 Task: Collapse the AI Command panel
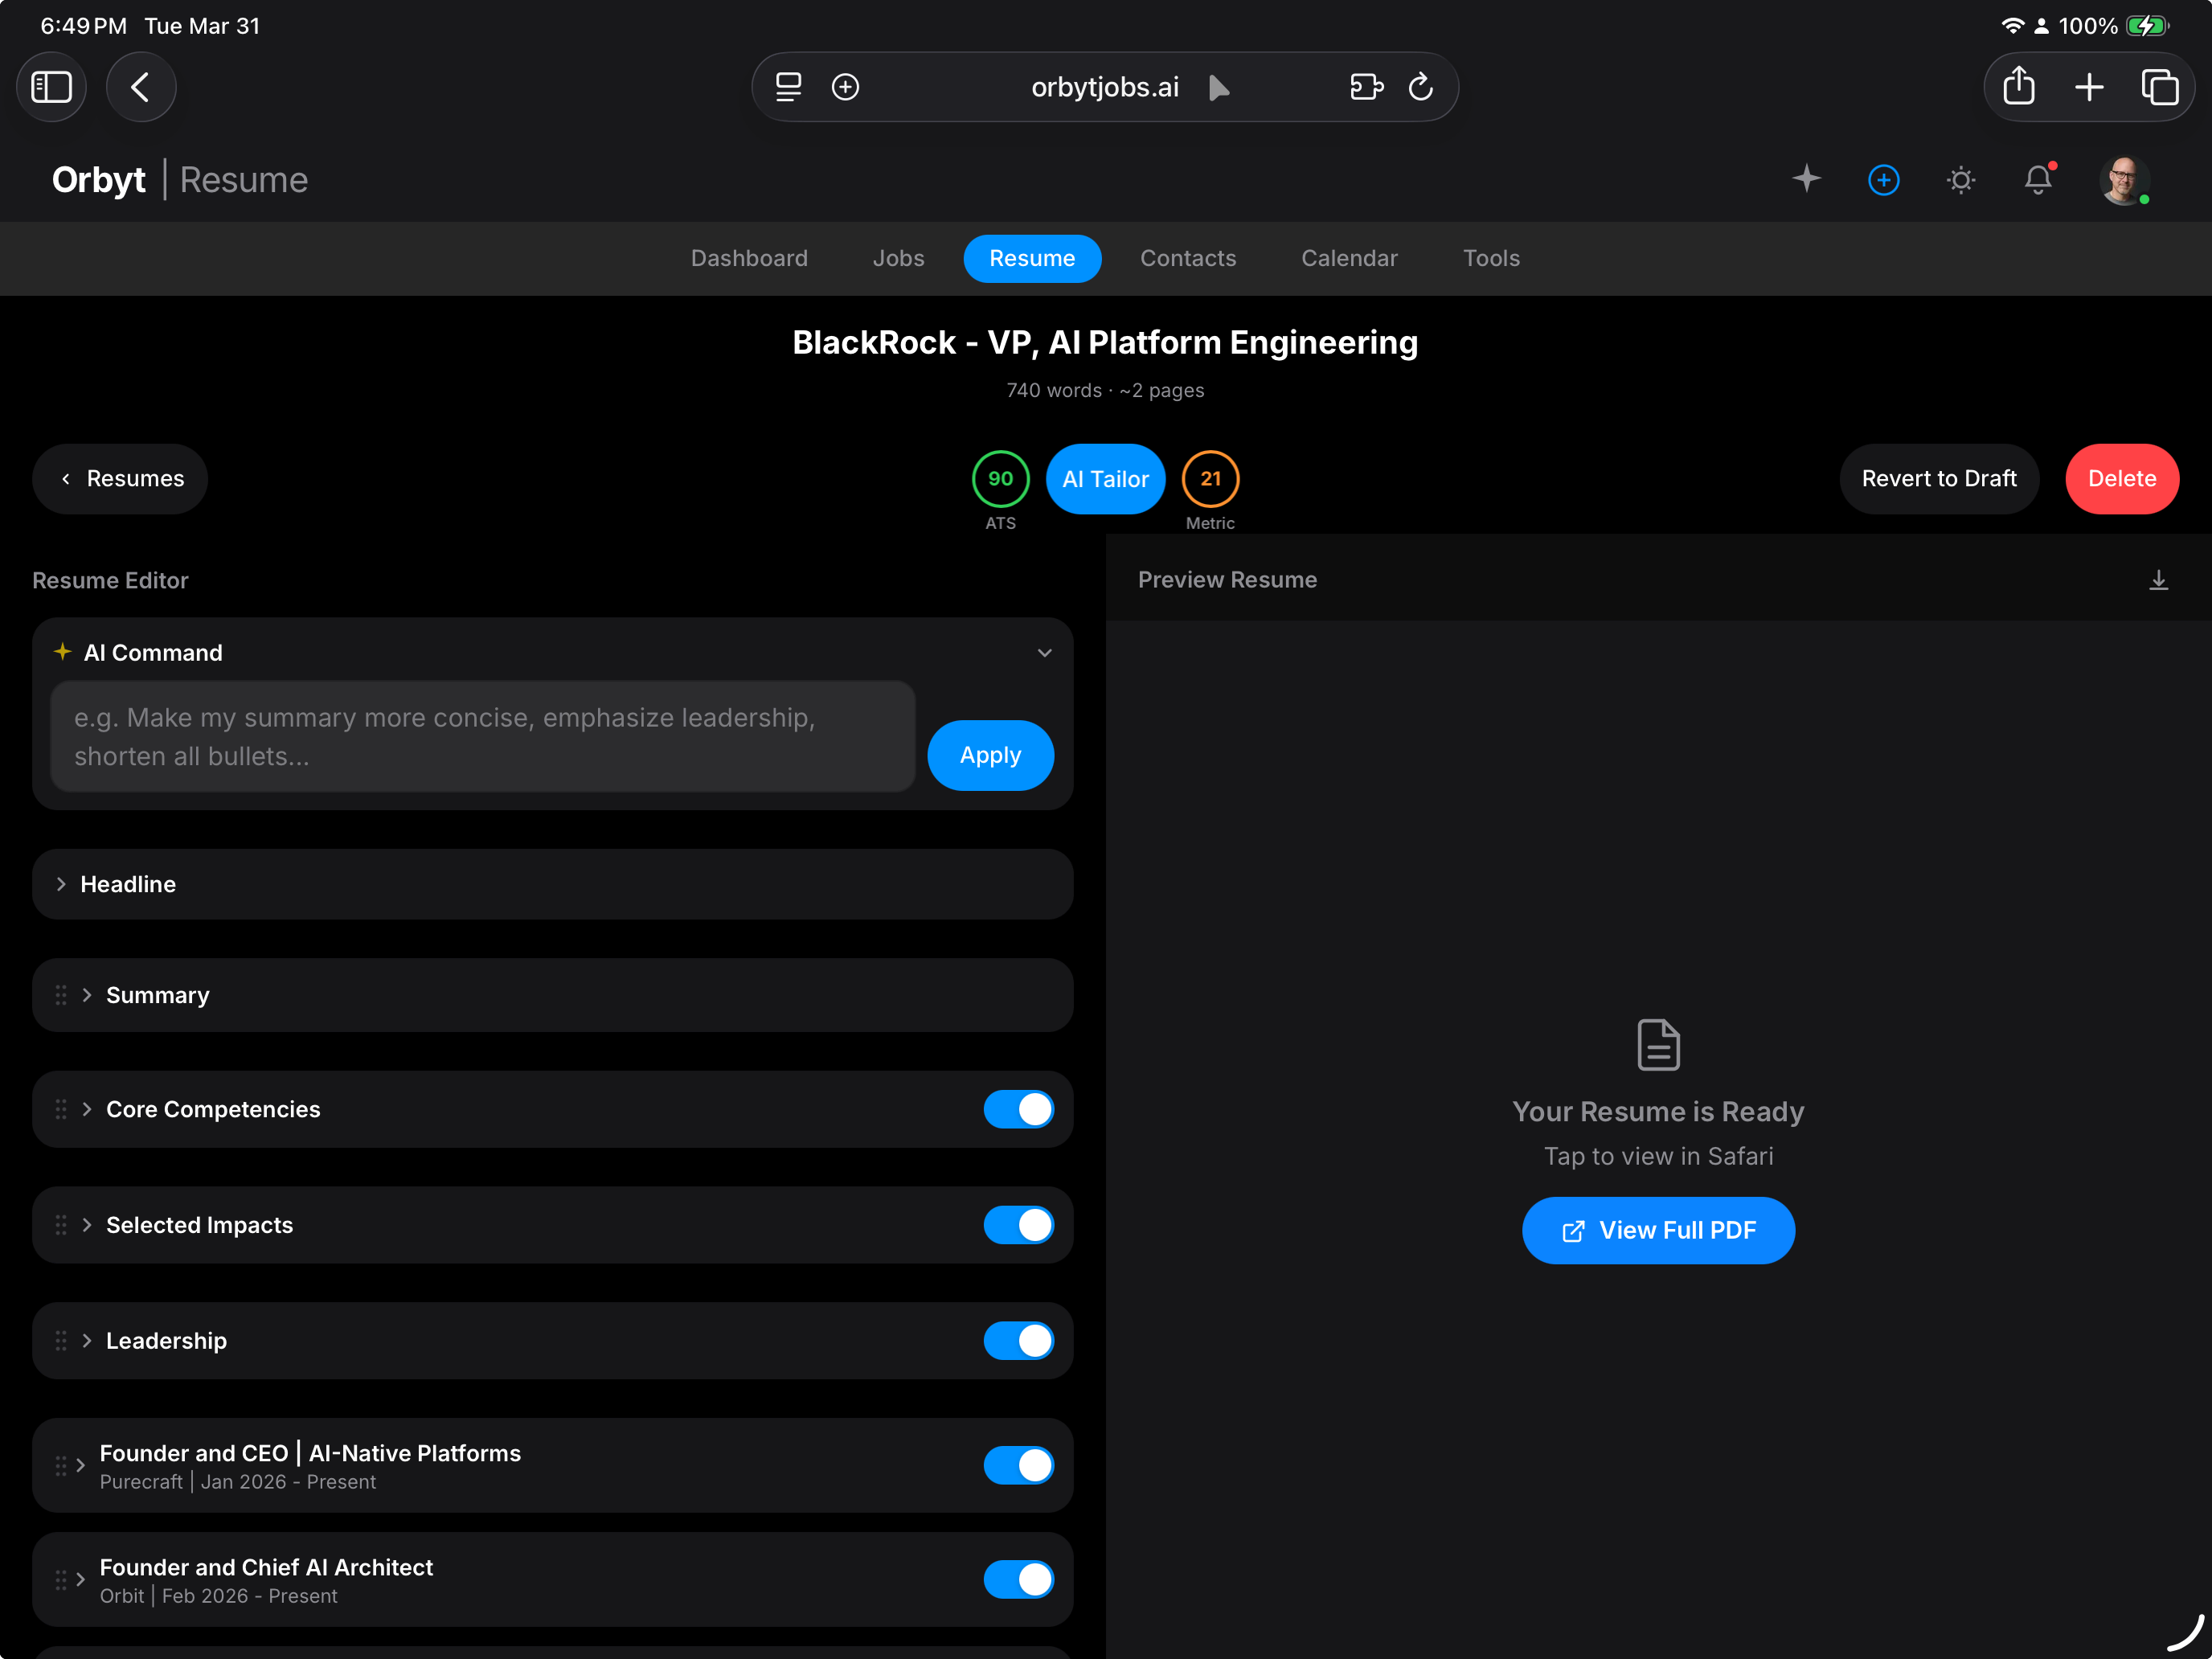tap(1044, 652)
